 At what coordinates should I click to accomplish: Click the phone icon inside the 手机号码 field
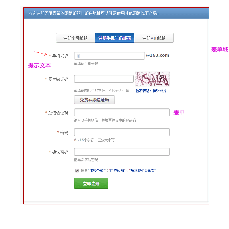tap(78, 56)
